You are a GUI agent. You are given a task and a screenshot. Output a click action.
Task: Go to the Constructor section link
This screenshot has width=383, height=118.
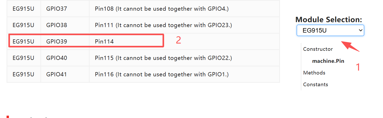[x=318, y=49]
